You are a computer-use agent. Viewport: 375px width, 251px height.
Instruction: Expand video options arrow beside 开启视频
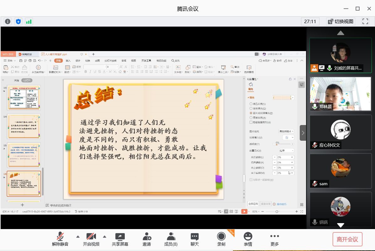[105, 237]
